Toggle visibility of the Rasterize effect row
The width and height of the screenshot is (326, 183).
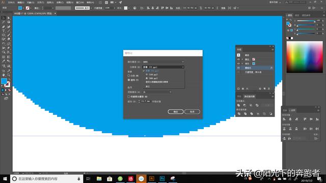[238, 68]
